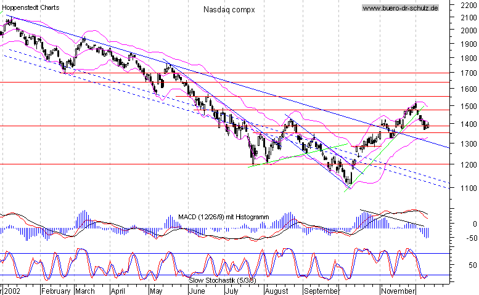Select the 1700 price axis value
Screen dimensions: 479x295
point(469,73)
